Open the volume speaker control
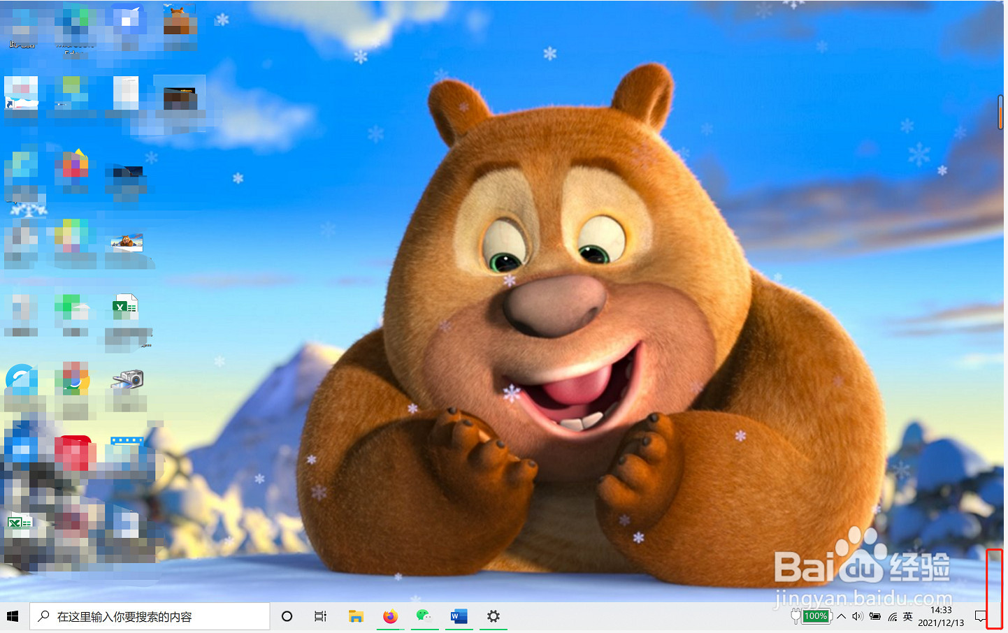The height and width of the screenshot is (633, 1008). pyautogui.click(x=858, y=616)
